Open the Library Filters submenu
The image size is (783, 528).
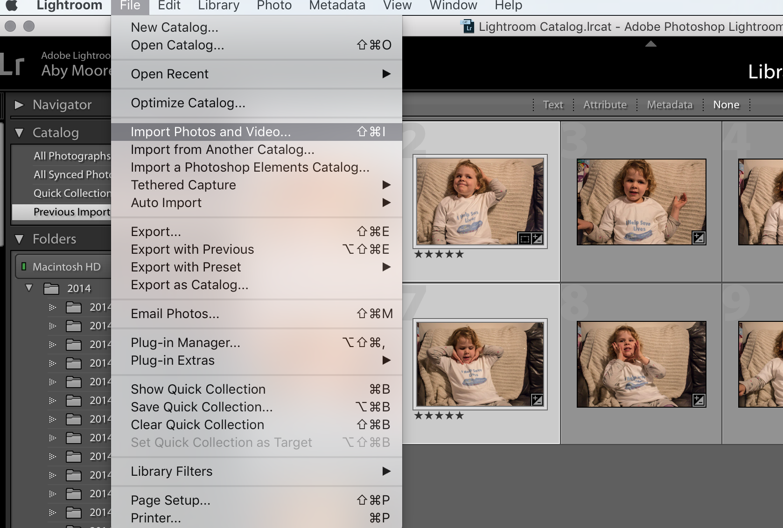(257, 472)
